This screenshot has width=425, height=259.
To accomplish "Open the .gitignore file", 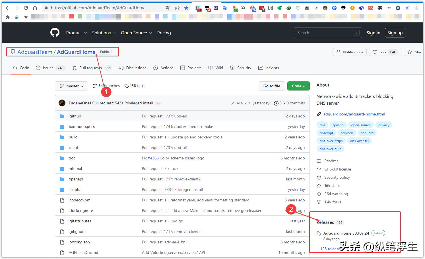I will 77,231.
